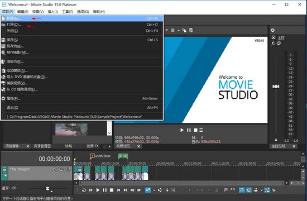Click the green region marker 2 on timeline
This screenshot has height=201, width=307.
(x=123, y=156)
